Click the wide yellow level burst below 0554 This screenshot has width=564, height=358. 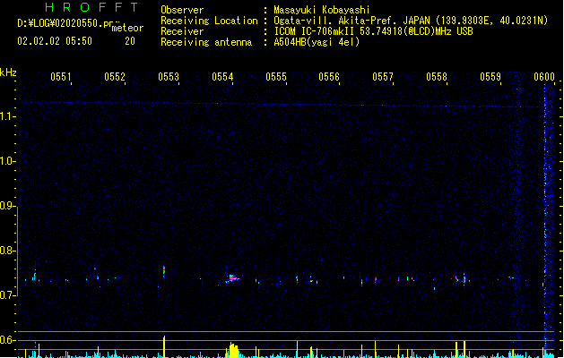coord(234,350)
